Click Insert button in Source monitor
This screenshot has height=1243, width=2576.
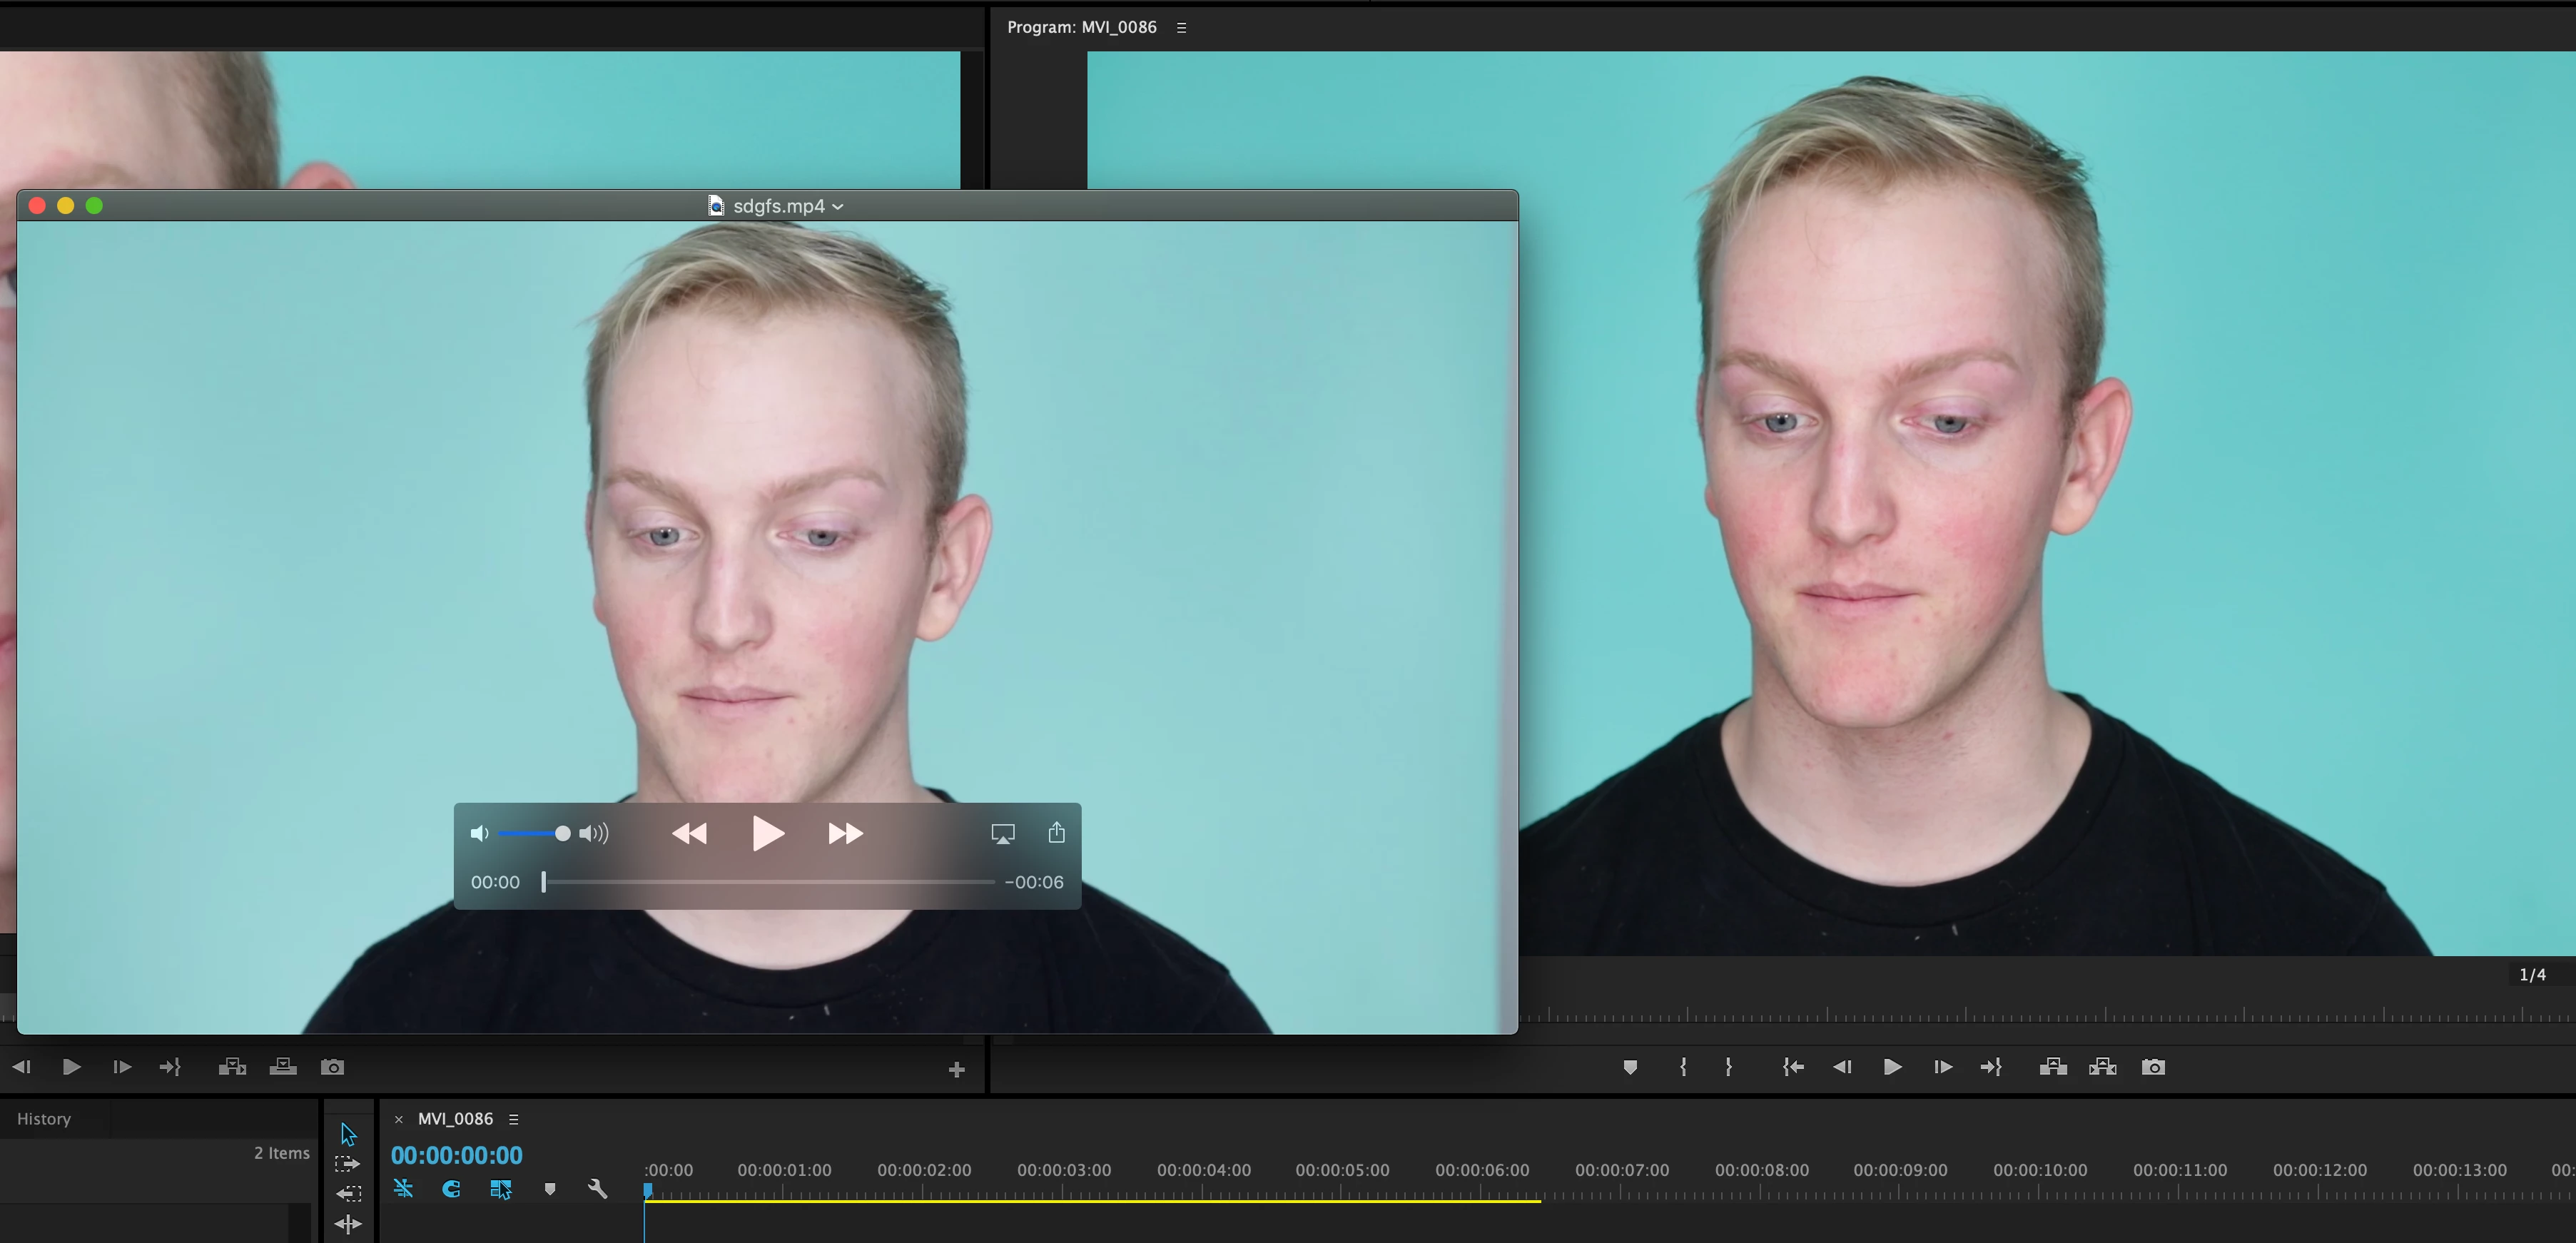(232, 1067)
